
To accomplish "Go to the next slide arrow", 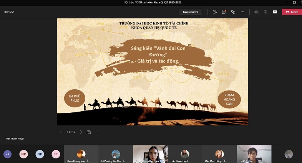I will click(x=81, y=132).
